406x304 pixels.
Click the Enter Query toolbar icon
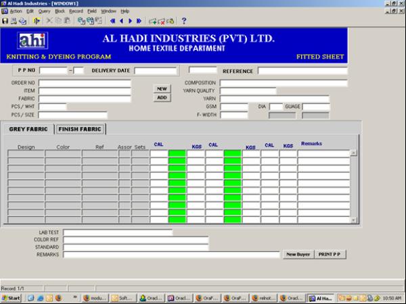(82, 21)
